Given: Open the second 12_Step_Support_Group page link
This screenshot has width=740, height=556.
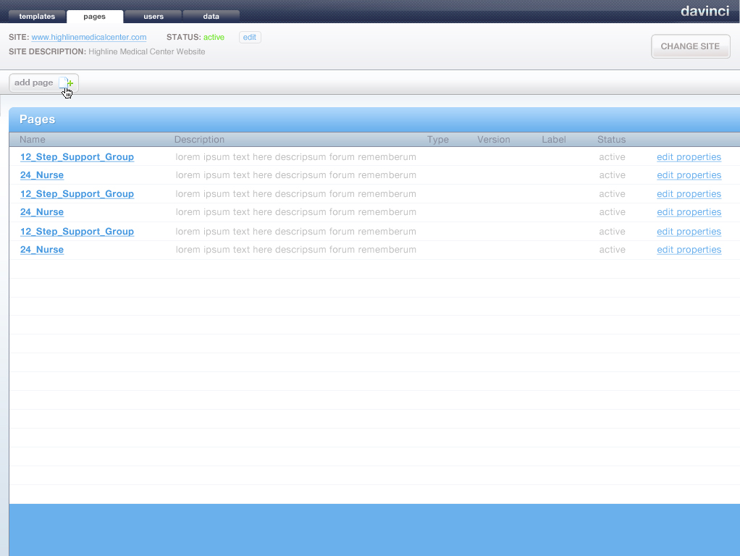Looking at the screenshot, I should (x=77, y=194).
